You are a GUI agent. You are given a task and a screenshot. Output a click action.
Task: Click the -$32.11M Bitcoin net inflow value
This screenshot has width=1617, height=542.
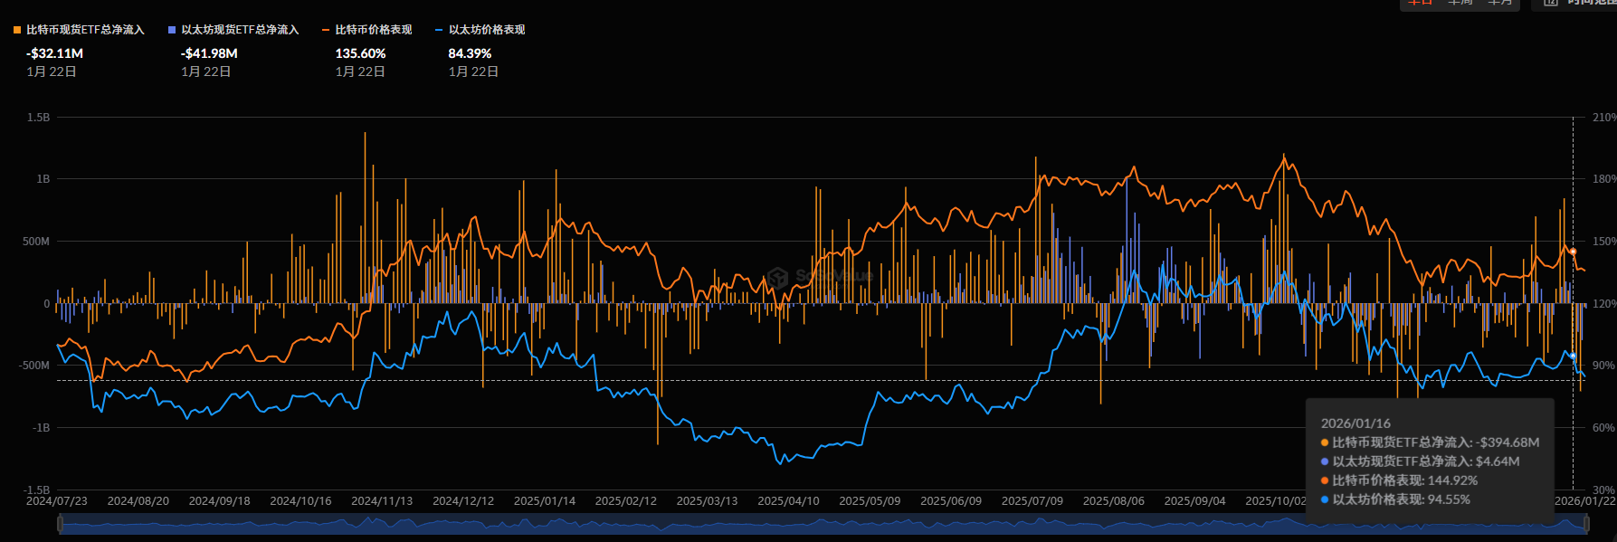pos(54,53)
